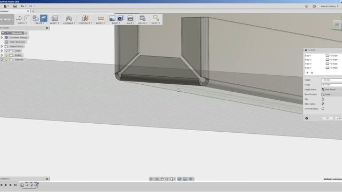342x192 pixels.
Task: Click the Display Settings icon
Action: [x=179, y=179]
